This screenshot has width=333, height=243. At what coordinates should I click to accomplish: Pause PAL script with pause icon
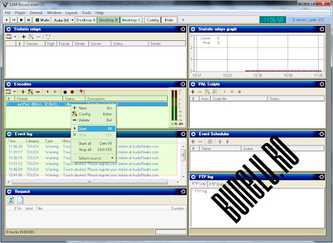pyautogui.click(x=232, y=92)
